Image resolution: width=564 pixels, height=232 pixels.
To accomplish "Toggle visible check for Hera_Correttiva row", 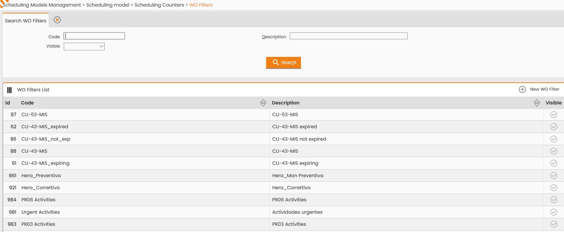I will tap(554, 188).
